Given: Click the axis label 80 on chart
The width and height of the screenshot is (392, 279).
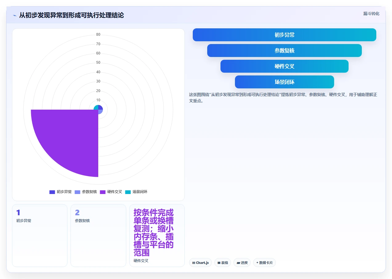Looking at the screenshot, I should [x=98, y=34].
